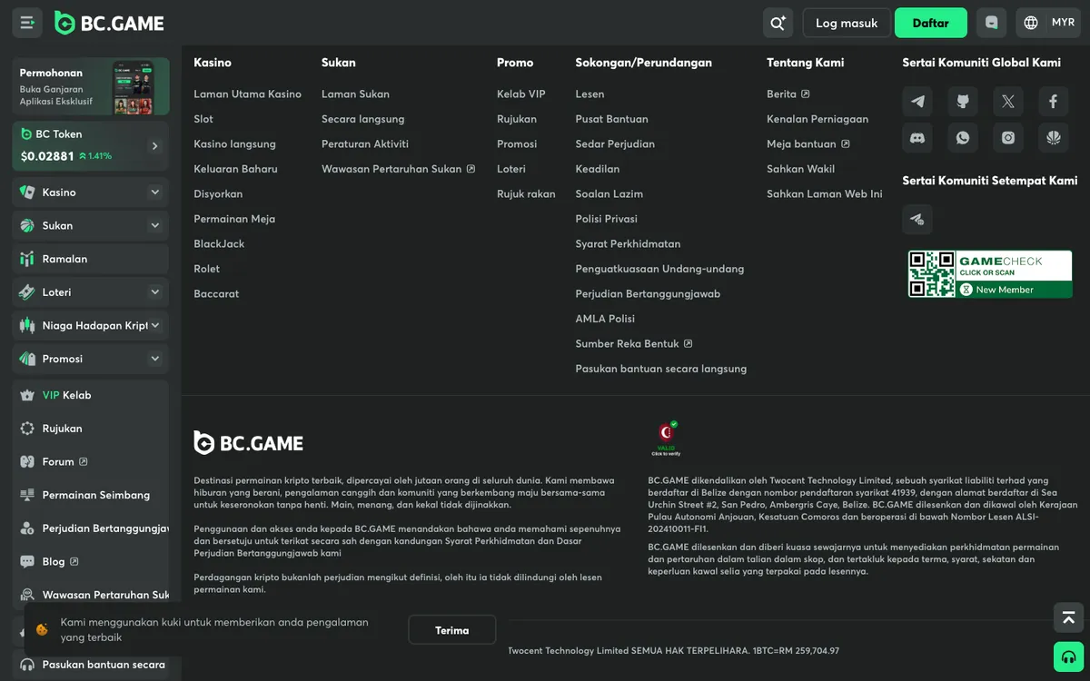Screen dimensions: 1090x681
Task: Open the Permohonan app promo banner
Action: point(91,87)
